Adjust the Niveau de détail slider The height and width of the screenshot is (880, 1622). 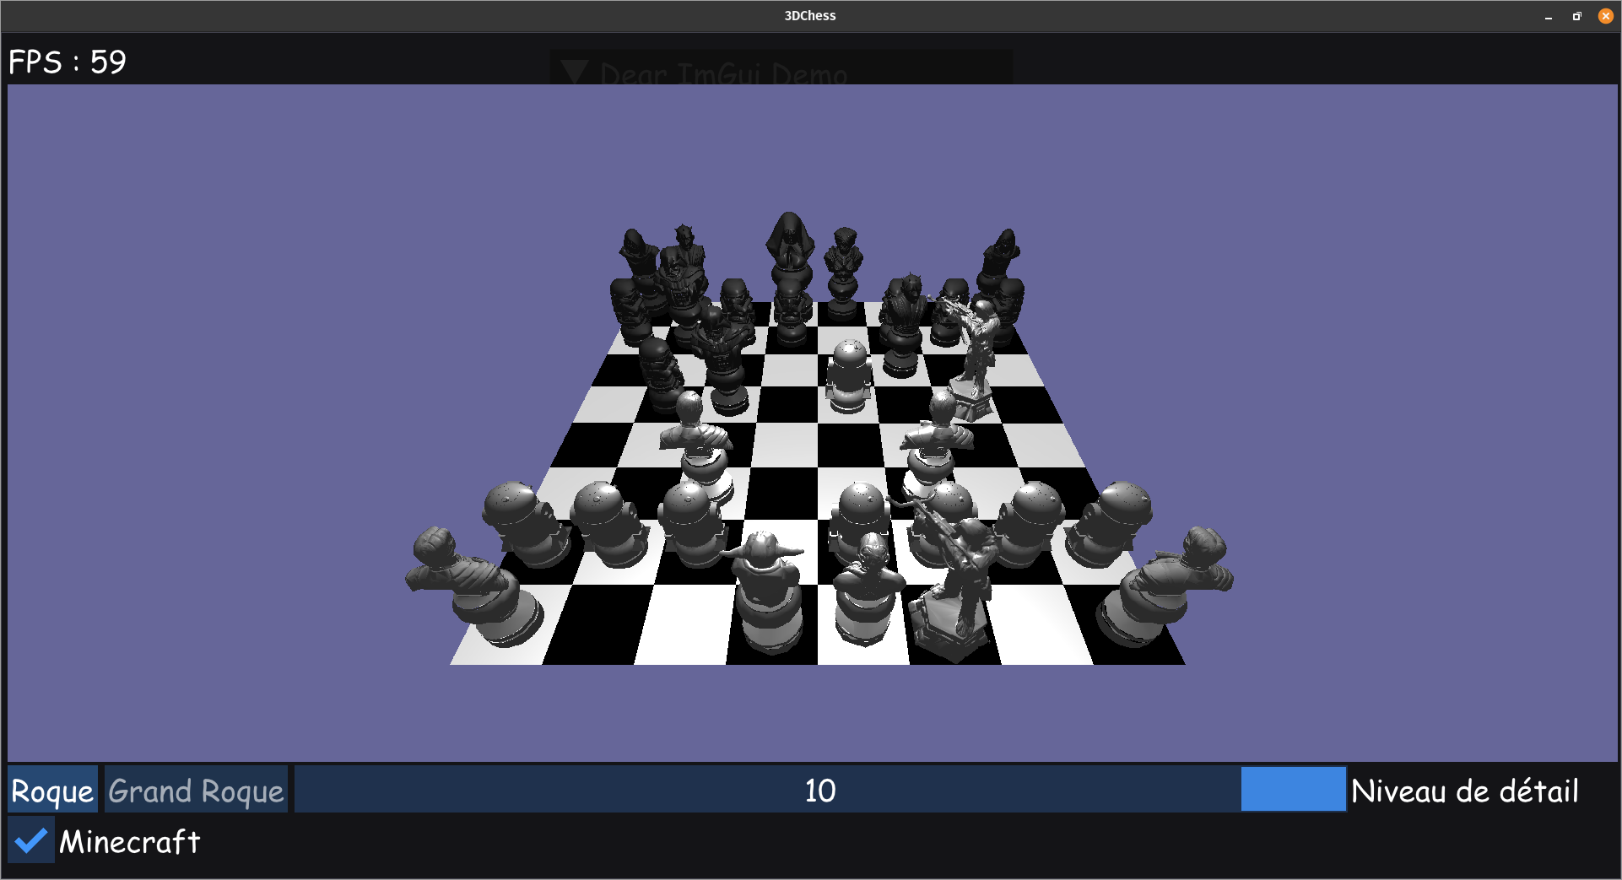(1293, 791)
